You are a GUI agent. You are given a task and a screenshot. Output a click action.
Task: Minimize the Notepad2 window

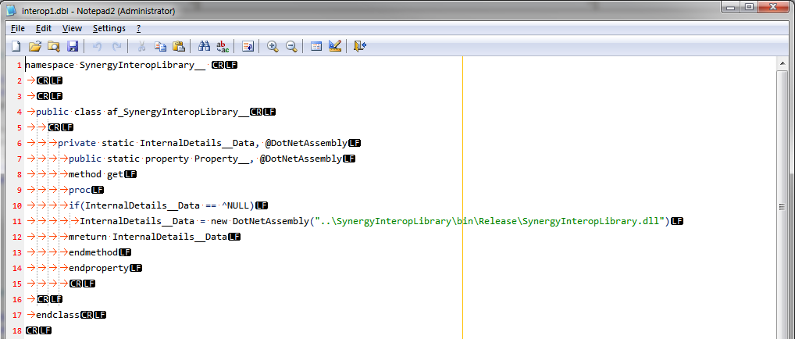(731, 7)
